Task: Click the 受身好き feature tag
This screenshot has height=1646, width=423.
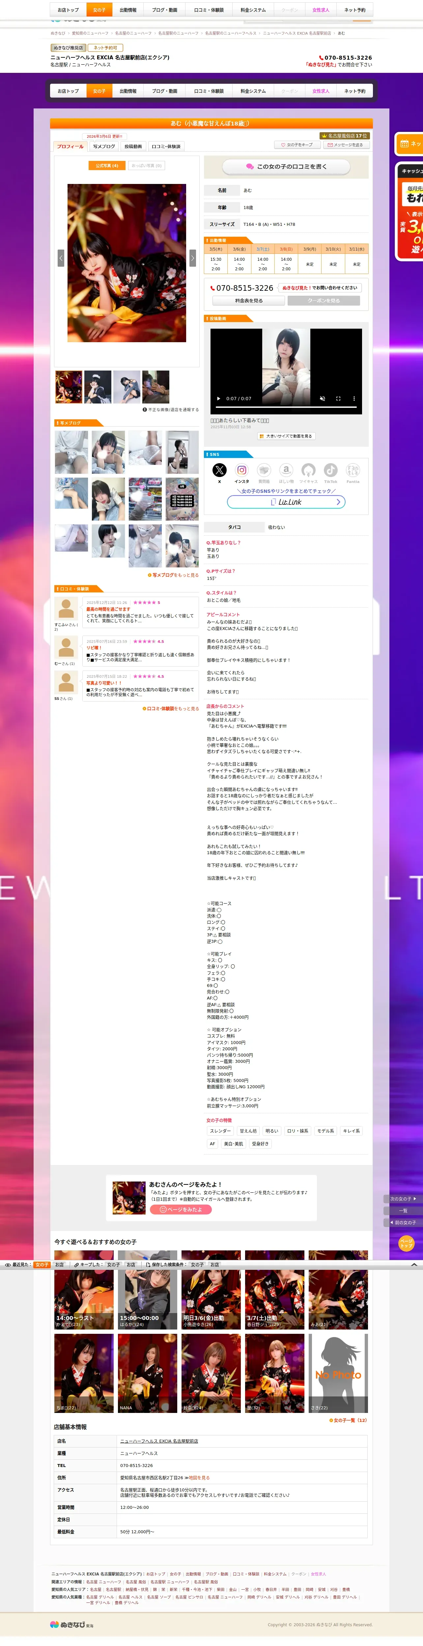Action: pyautogui.click(x=260, y=1144)
